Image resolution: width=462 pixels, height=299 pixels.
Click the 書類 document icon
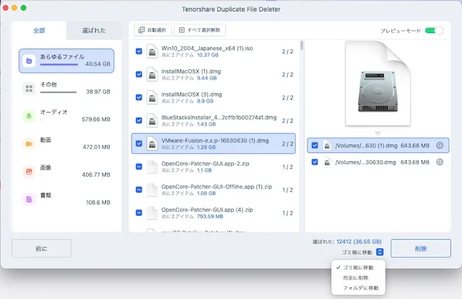[29, 199]
